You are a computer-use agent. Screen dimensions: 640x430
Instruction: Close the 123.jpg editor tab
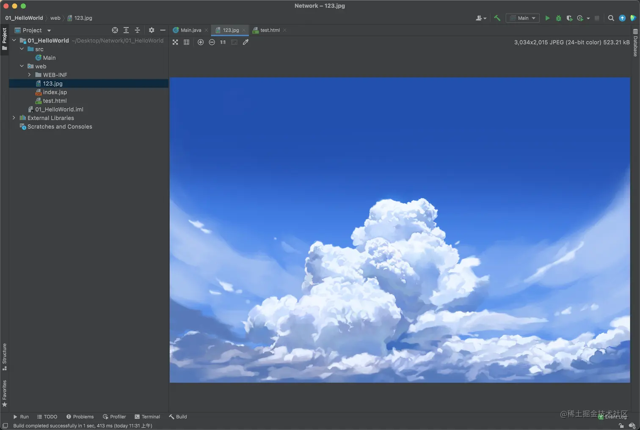[244, 30]
